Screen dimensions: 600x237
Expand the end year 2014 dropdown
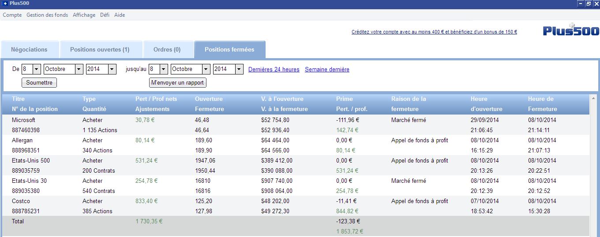[239, 69]
